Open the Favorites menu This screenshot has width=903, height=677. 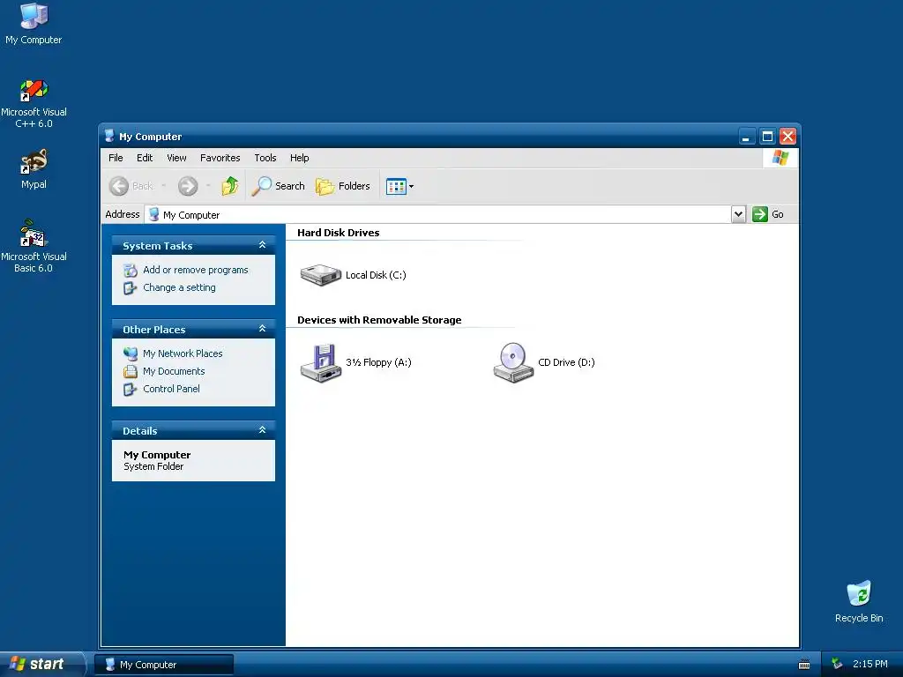tap(220, 158)
